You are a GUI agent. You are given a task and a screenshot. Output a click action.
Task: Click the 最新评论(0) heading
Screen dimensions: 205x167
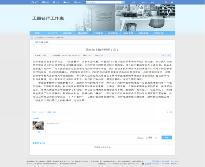[39, 143]
